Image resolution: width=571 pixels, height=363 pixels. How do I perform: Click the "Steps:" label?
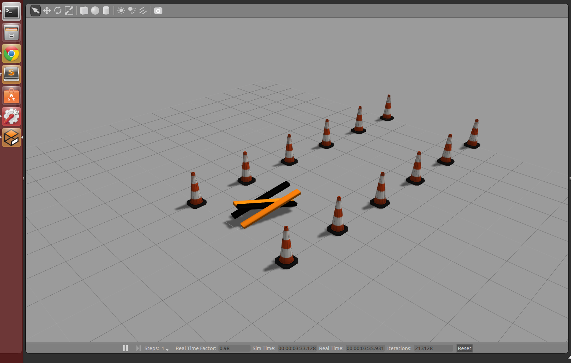152,348
